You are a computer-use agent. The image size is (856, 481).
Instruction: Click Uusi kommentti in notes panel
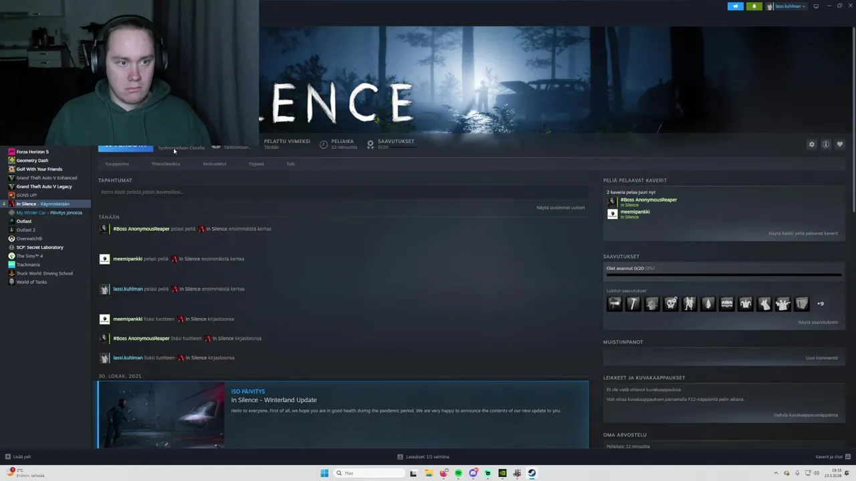[822, 357]
